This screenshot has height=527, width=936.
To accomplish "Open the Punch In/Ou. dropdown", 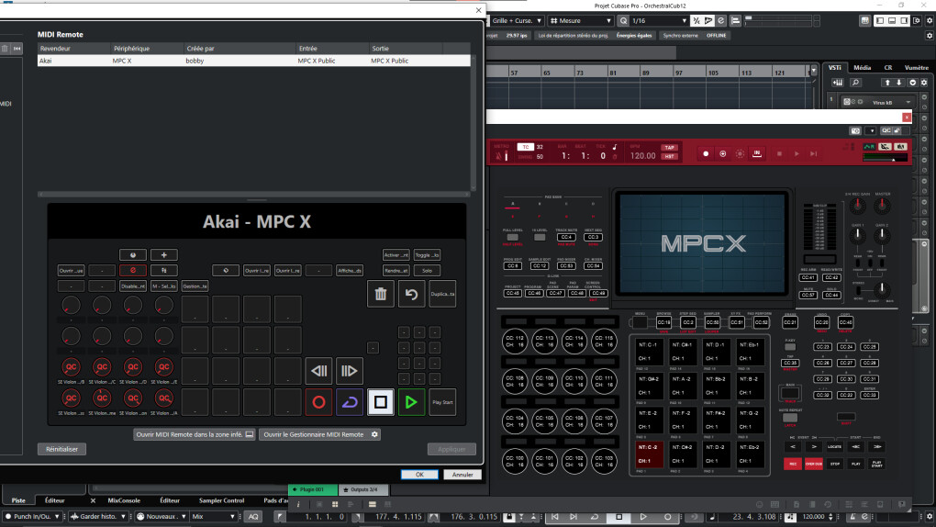I will (x=32, y=516).
